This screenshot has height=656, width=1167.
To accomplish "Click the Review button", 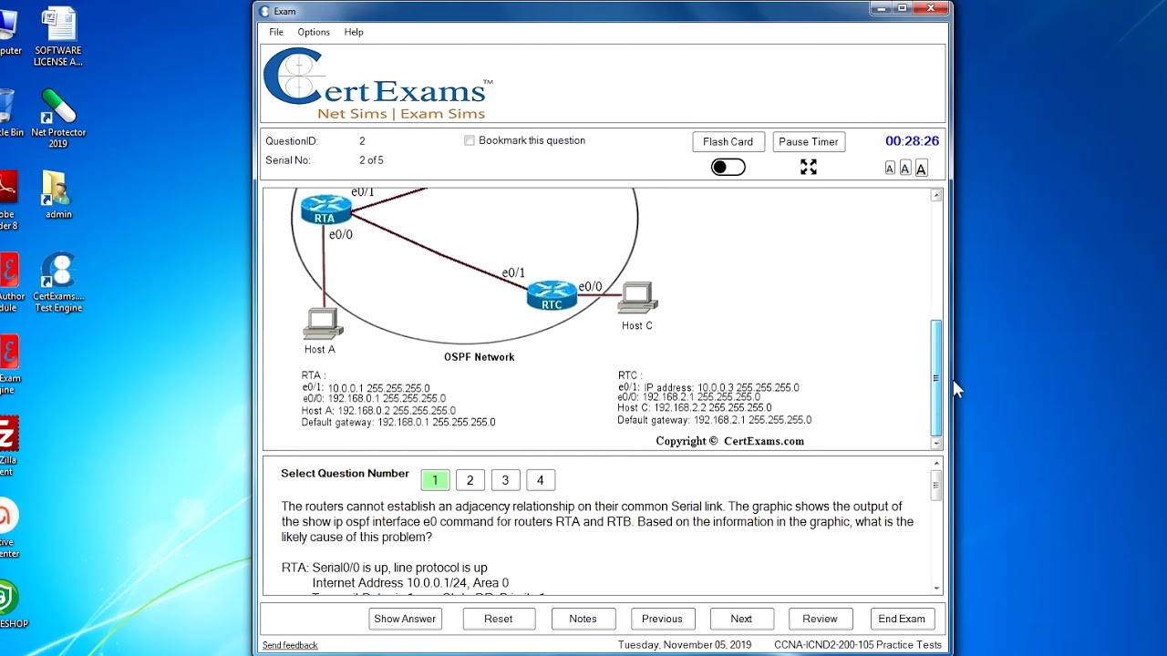I will [x=820, y=619].
